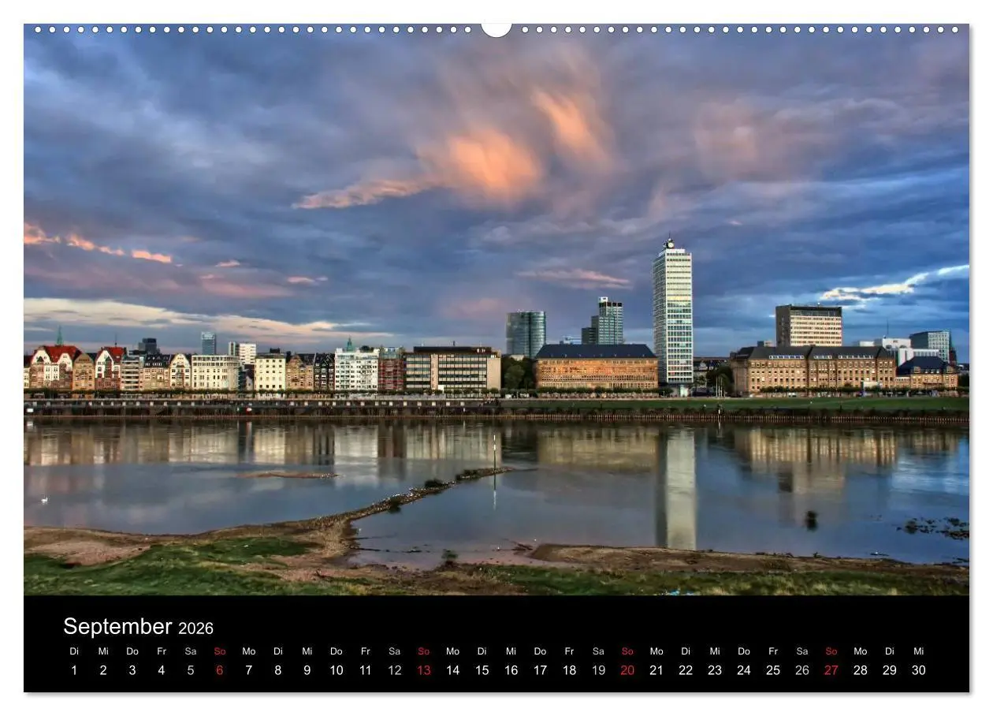This screenshot has width=993, height=716.
Task: Click the red So weekday label above 6
Action: pos(219,651)
